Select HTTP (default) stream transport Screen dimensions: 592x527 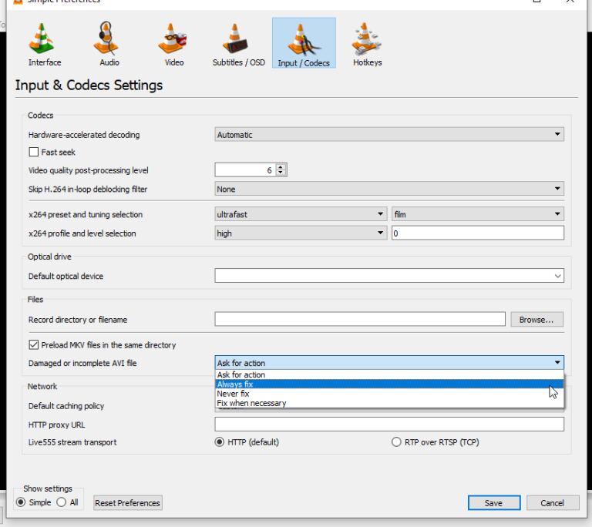pos(220,442)
